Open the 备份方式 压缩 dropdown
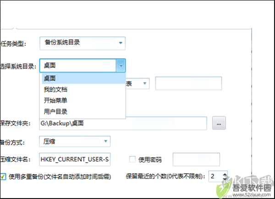Screen dimensions: 275x199 (x=75, y=141)
